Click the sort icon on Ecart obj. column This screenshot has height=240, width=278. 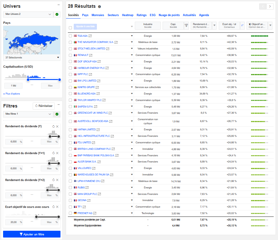pyautogui.click(x=243, y=26)
